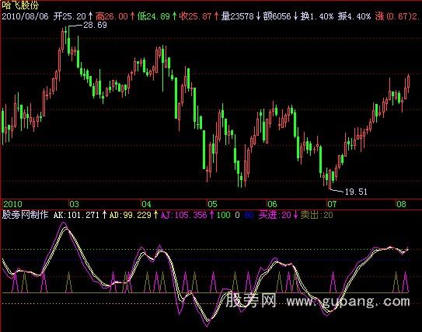This screenshot has width=422, height=332.
Task: Click the 06 month timeline marker
Action: tap(272, 204)
